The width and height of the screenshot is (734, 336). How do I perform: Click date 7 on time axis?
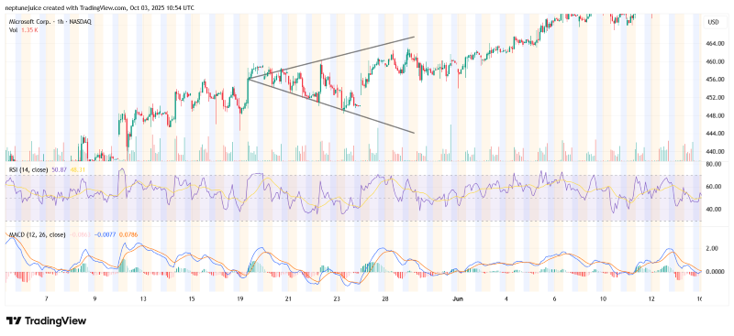46,299
